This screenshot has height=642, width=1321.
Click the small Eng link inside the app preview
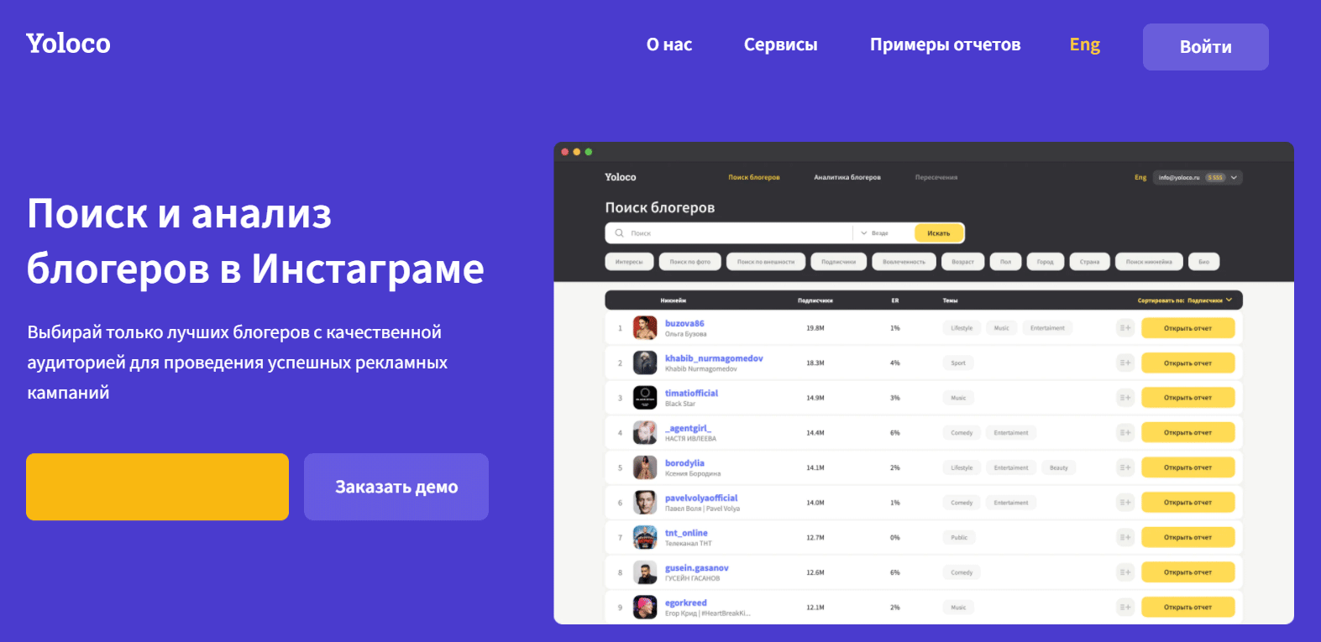click(1140, 177)
